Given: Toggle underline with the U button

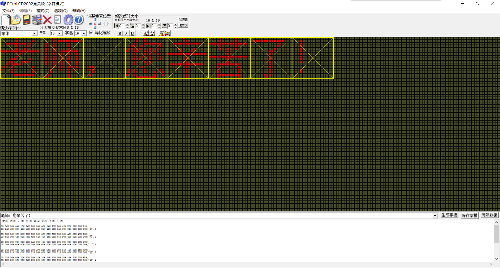Looking at the screenshot, I should [x=132, y=33].
